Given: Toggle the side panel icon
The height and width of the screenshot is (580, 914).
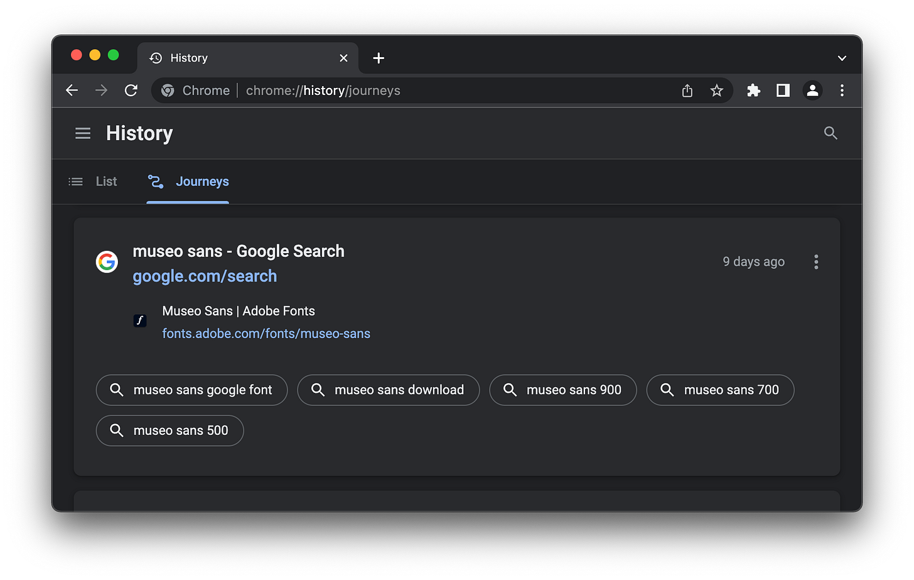Looking at the screenshot, I should tap(783, 90).
